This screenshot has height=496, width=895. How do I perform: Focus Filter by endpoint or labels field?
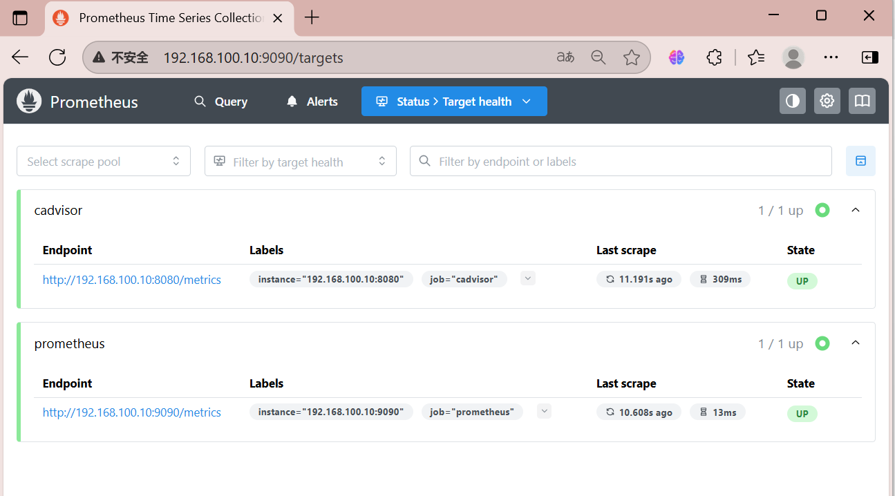click(x=621, y=161)
